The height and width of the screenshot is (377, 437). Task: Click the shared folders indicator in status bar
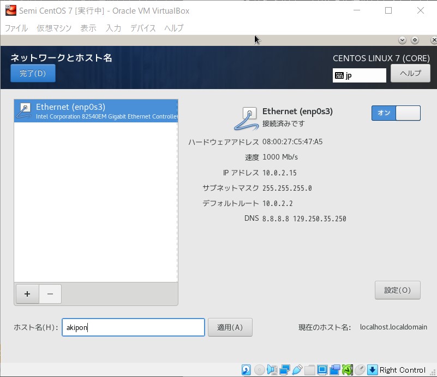[310, 370]
